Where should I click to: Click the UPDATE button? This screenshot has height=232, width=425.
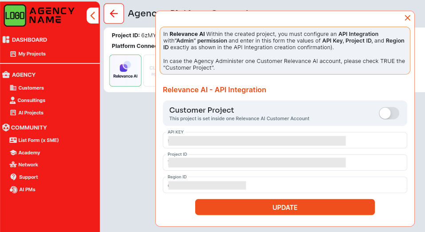click(285, 207)
